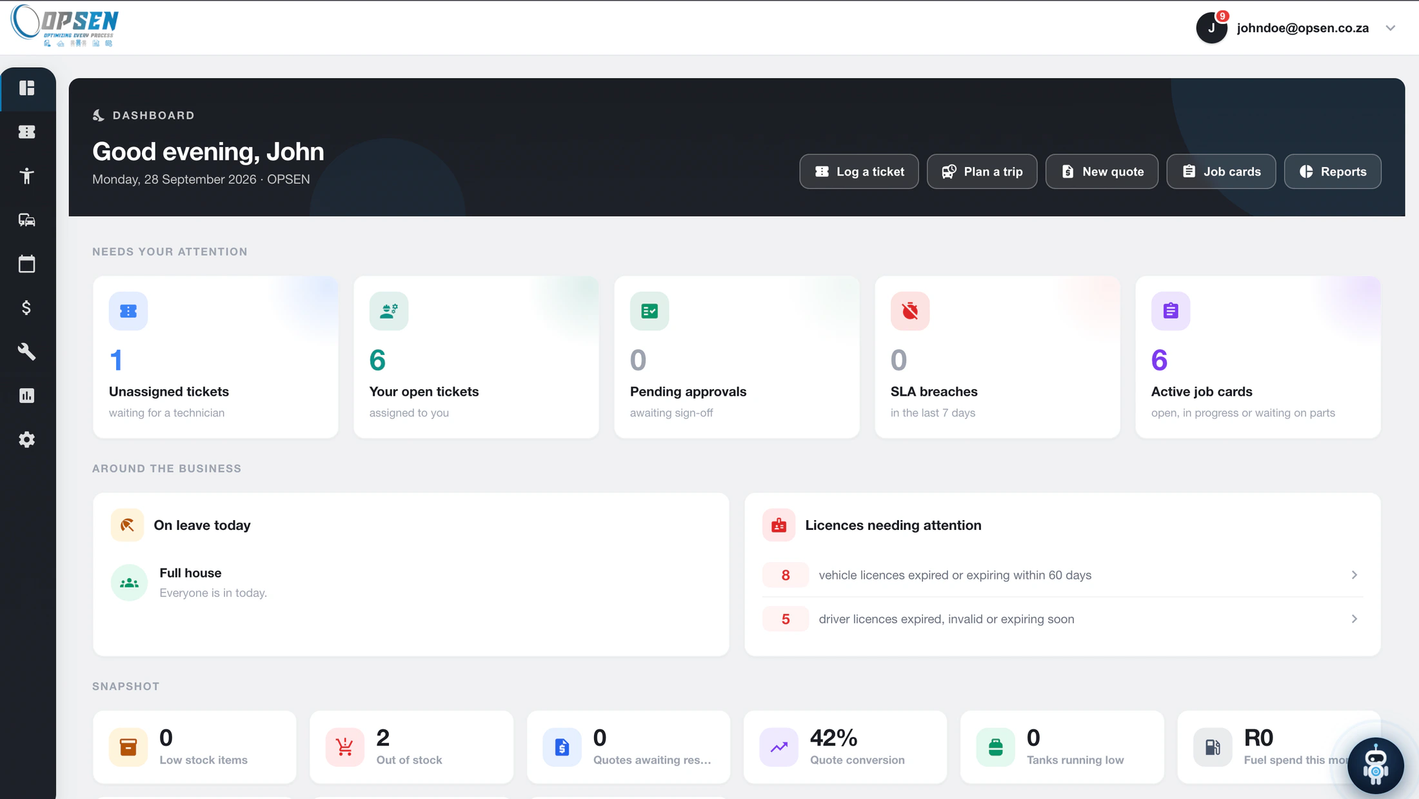
Task: Click the Reports button
Action: click(1333, 172)
